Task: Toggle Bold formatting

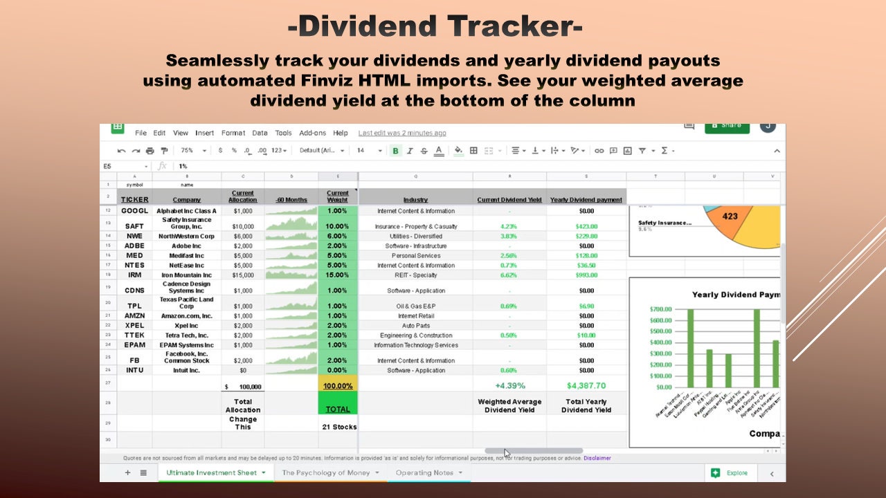Action: coord(395,151)
